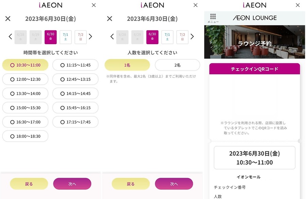Image resolution: width=306 pixels, height=199 pixels.
Task: Close the people-count screen's top-right X
Action: coord(195,5)
